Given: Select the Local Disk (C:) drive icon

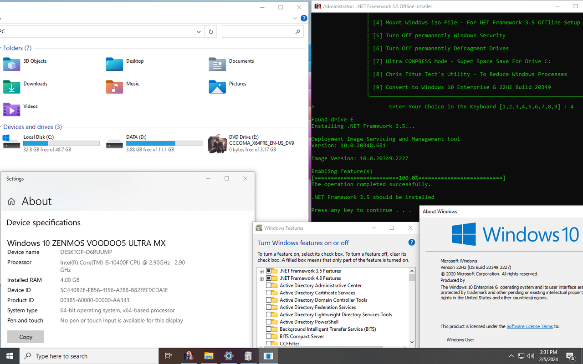Looking at the screenshot, I should point(11,142).
